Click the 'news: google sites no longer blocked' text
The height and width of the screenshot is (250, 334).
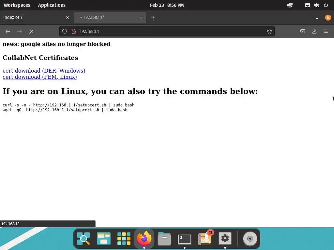click(56, 44)
